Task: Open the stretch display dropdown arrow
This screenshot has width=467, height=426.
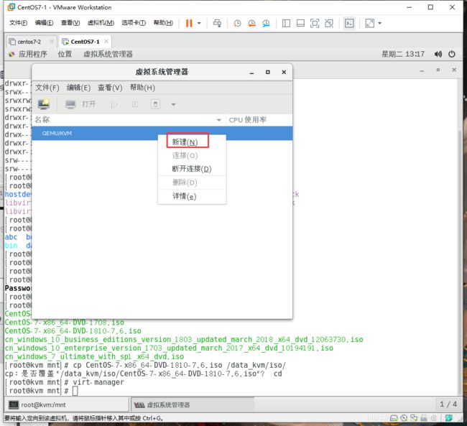Action: (380, 23)
